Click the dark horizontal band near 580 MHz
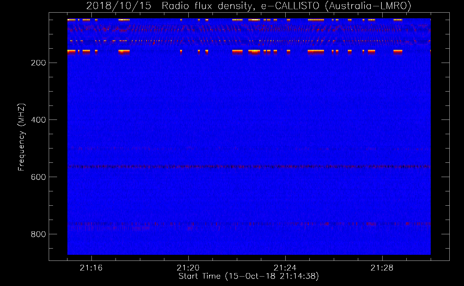 [249, 166]
